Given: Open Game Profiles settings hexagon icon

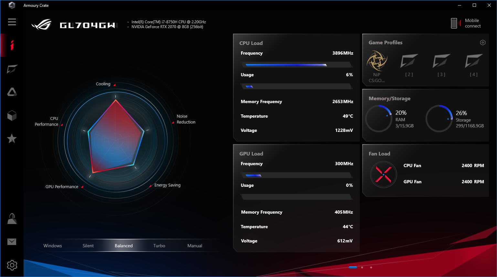Looking at the screenshot, I should tap(483, 43).
